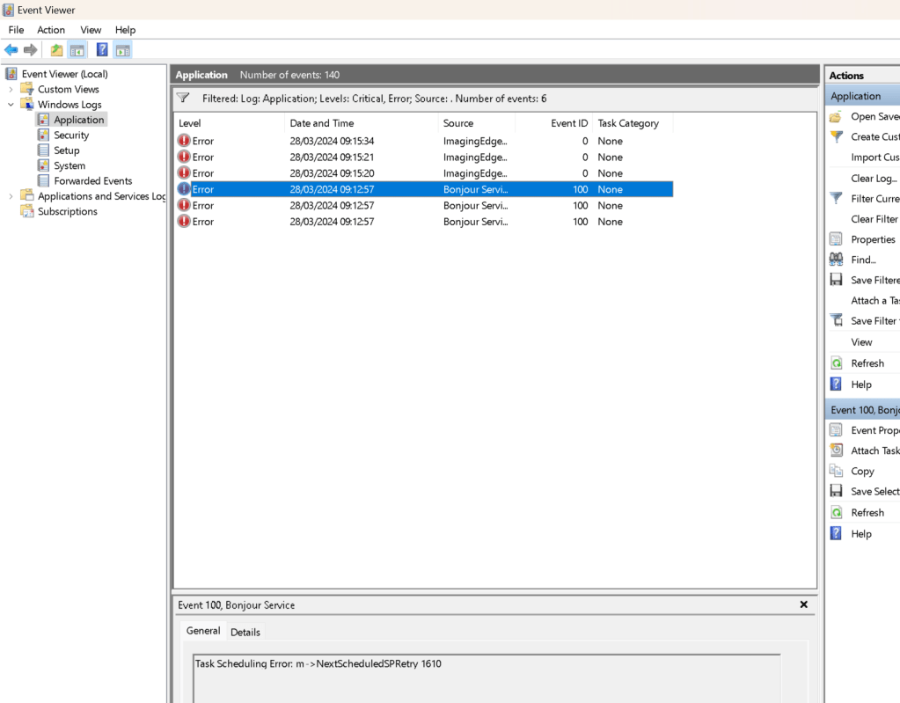The image size is (900, 703).
Task: Switch to the General tab
Action: pos(203,631)
